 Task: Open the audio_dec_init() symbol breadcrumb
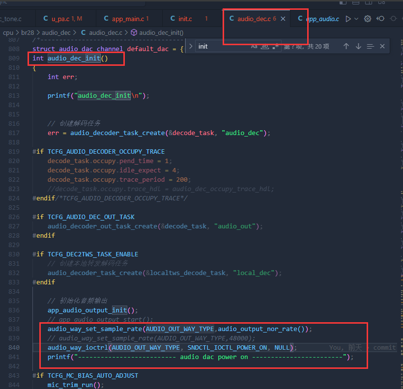[x=161, y=32]
